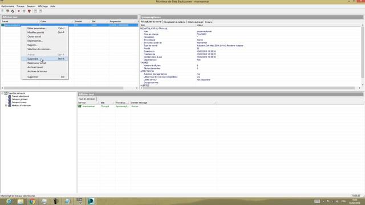
Task: Select Travail sélectionné in server tree
Action: pos(21,96)
